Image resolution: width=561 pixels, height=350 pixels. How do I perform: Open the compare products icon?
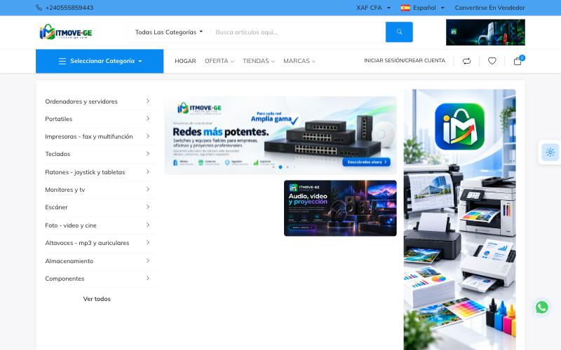pyautogui.click(x=466, y=61)
